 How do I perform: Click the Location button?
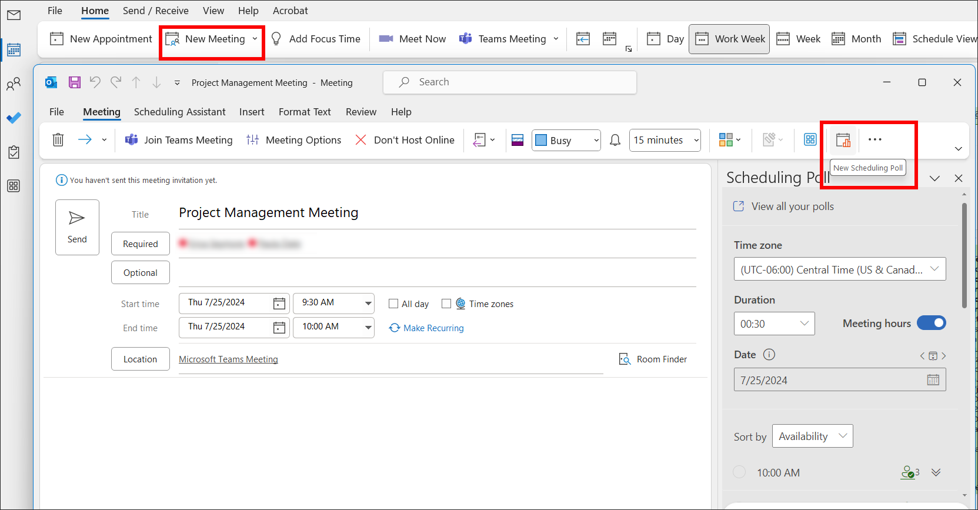(x=141, y=359)
